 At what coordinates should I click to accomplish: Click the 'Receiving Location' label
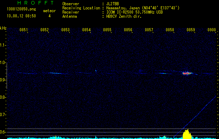tap(81, 8)
